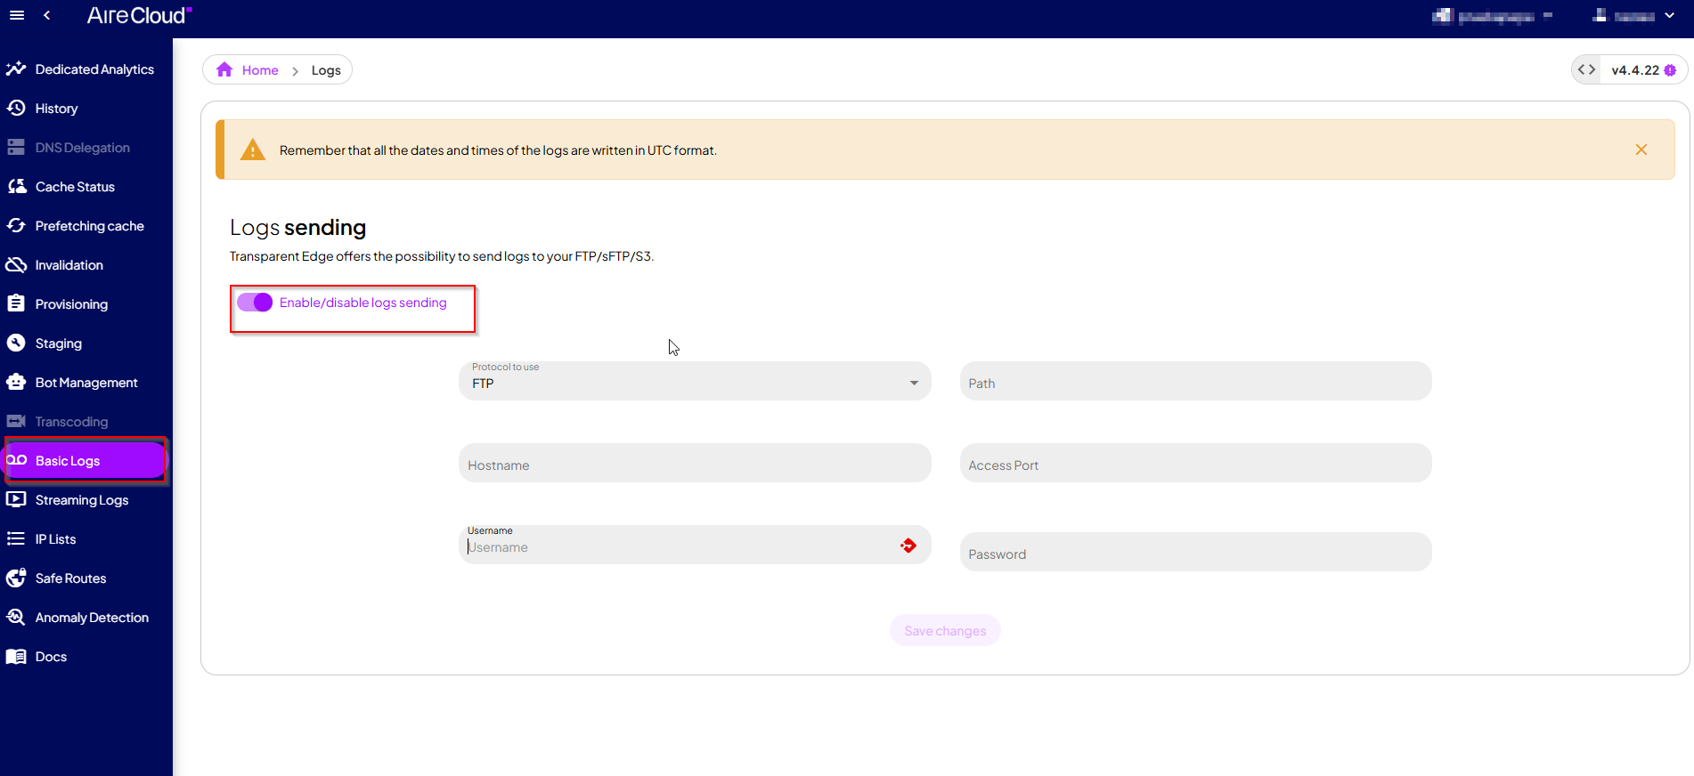This screenshot has width=1694, height=776.
Task: Click the Anomaly Detection search icon
Action: click(16, 617)
